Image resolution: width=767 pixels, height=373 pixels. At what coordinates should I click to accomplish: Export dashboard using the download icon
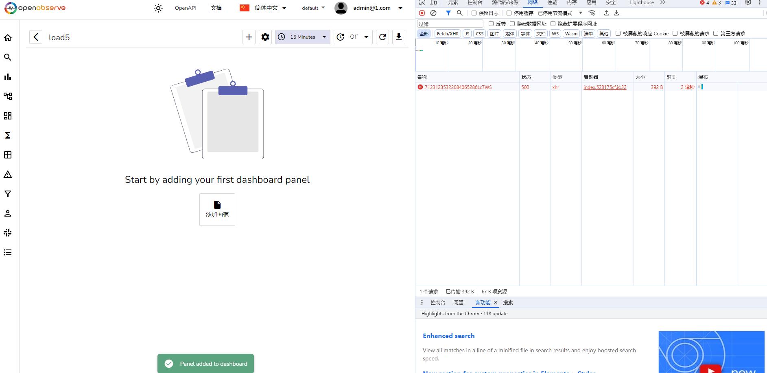tap(398, 37)
